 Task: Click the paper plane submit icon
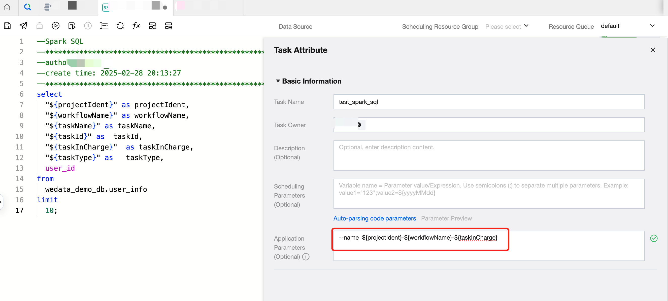tap(23, 26)
